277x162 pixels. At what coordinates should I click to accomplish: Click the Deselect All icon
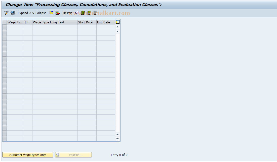95,13
